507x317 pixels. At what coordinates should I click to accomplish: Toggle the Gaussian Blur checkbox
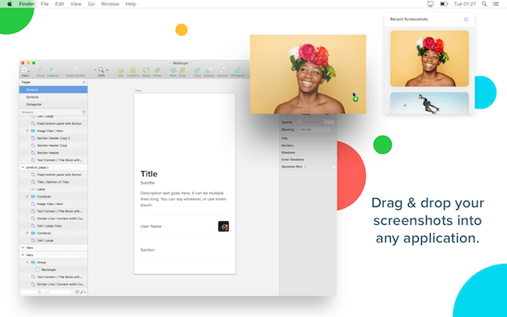pos(333,167)
